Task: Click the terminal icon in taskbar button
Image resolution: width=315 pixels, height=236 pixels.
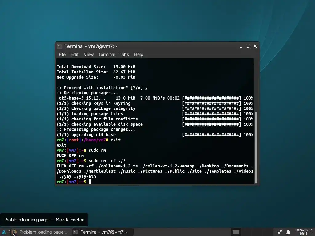Action: pyautogui.click(x=76, y=232)
